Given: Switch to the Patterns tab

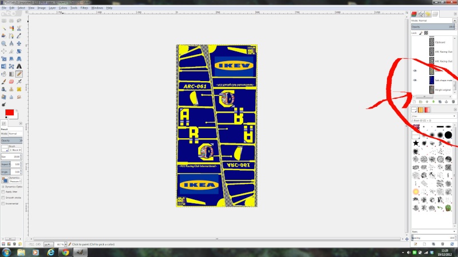Looking at the screenshot, I should (421, 110).
